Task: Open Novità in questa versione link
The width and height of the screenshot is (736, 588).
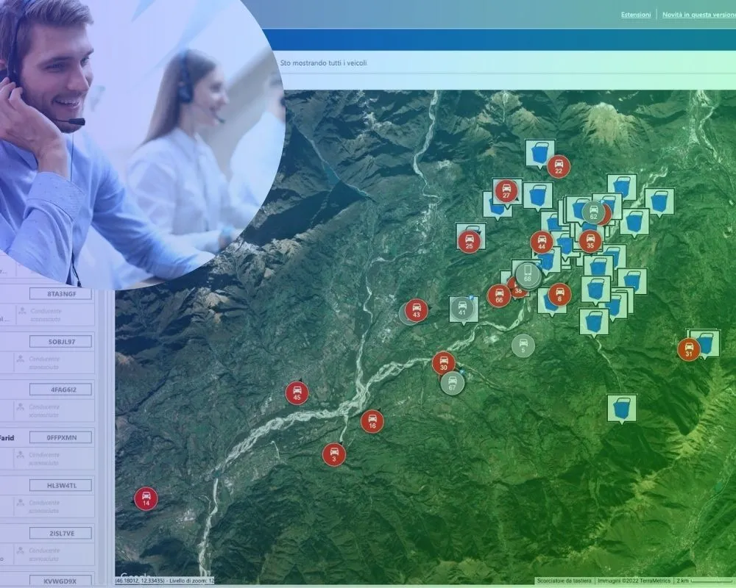Action: coord(698,15)
